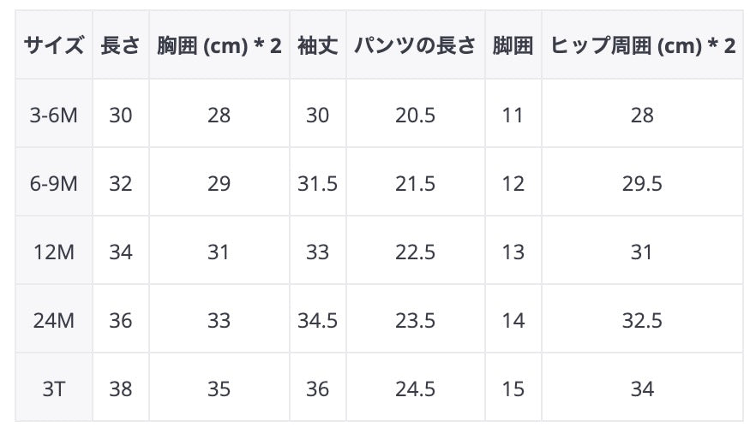Click the 34.5 sleeve length cell
The image size is (756, 433).
(317, 320)
